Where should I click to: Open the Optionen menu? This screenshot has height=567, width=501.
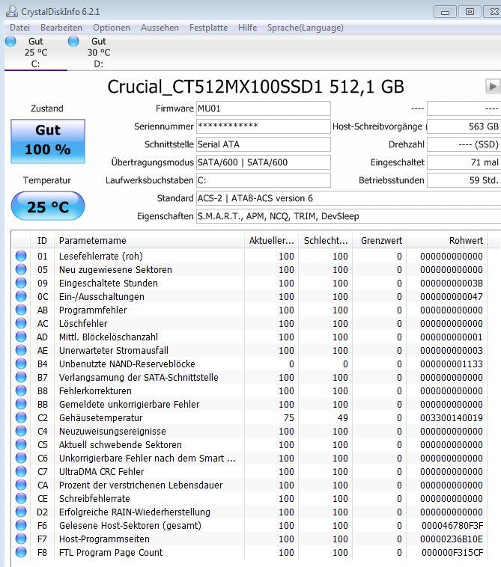click(111, 28)
